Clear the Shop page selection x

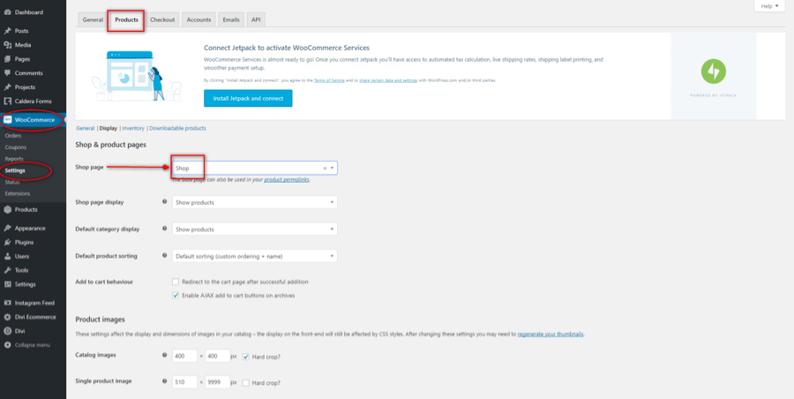point(325,168)
